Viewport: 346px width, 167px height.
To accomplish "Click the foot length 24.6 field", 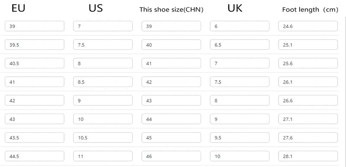I will pyautogui.click(x=308, y=26).
